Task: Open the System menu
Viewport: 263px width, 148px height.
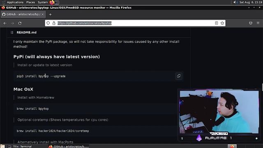Action: 43,2
